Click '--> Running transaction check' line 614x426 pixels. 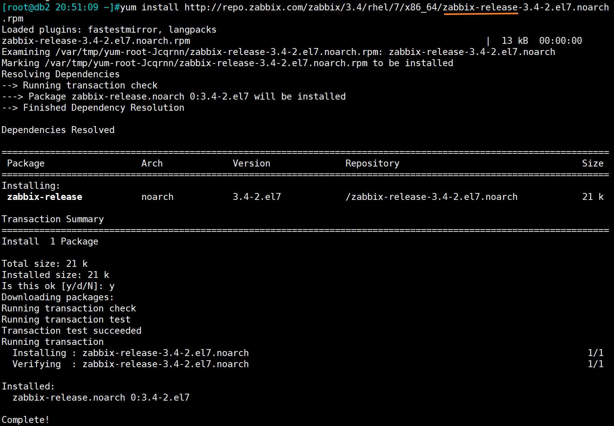79,85
